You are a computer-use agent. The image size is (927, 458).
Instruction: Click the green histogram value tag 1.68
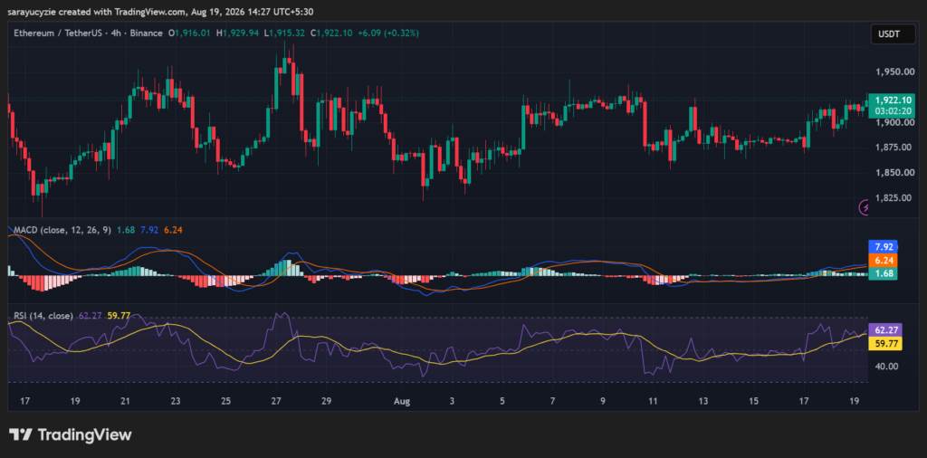882,273
